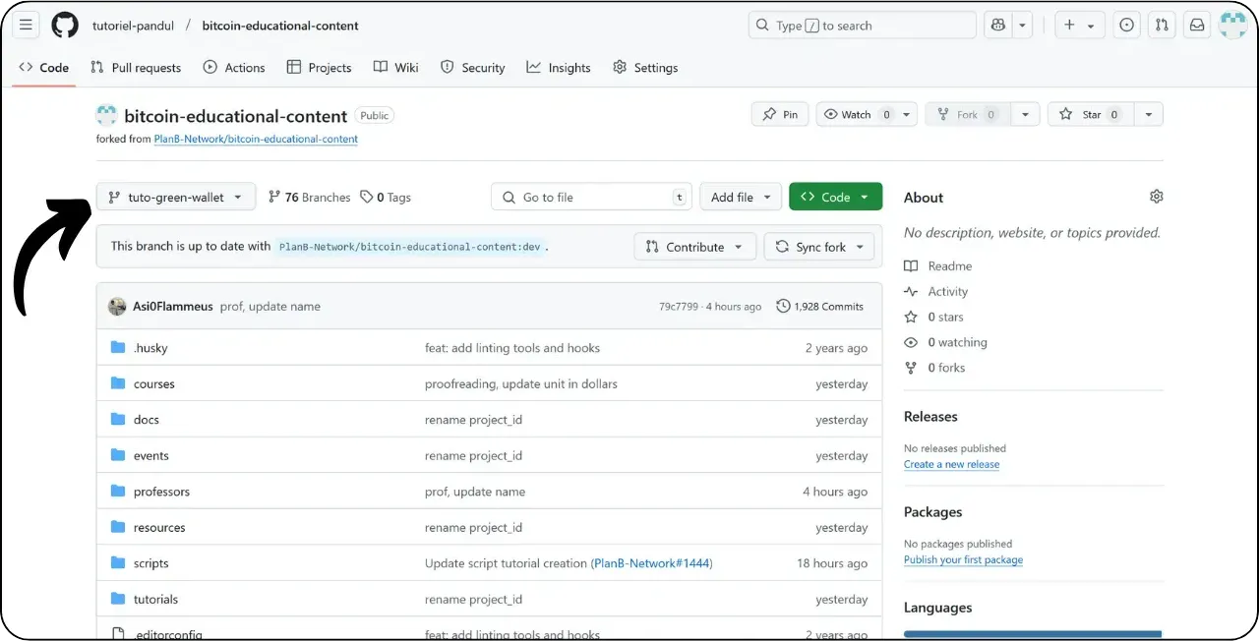Expand the tuto-green-wallet branch selector
The height and width of the screenshot is (641, 1259).
(175, 197)
